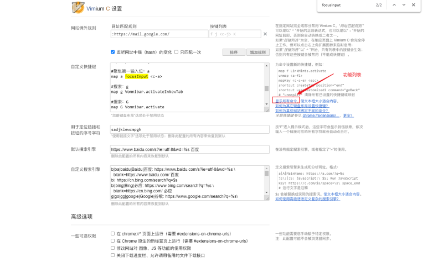The image size is (443, 262).
Task: Open 如何为某些网站绑定不同的命令 link
Action: [302, 111]
